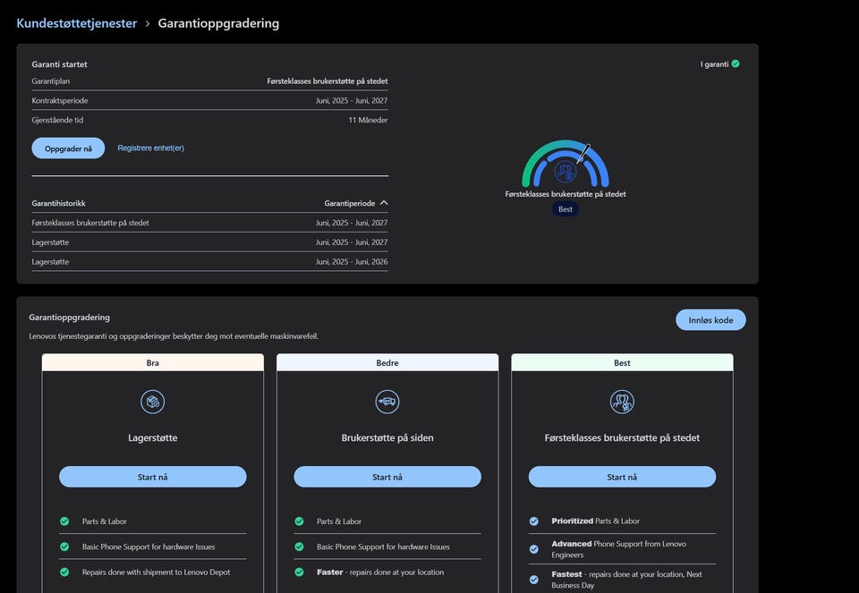Click the 11 Måneder remaining time value
The height and width of the screenshot is (593, 859).
tap(368, 120)
